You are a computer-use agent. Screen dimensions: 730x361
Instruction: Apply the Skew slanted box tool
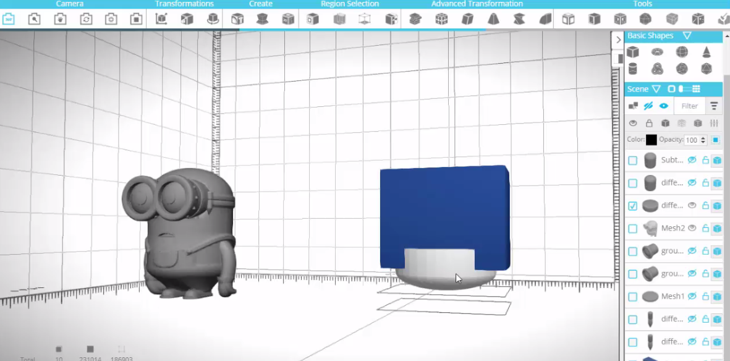tap(467, 19)
